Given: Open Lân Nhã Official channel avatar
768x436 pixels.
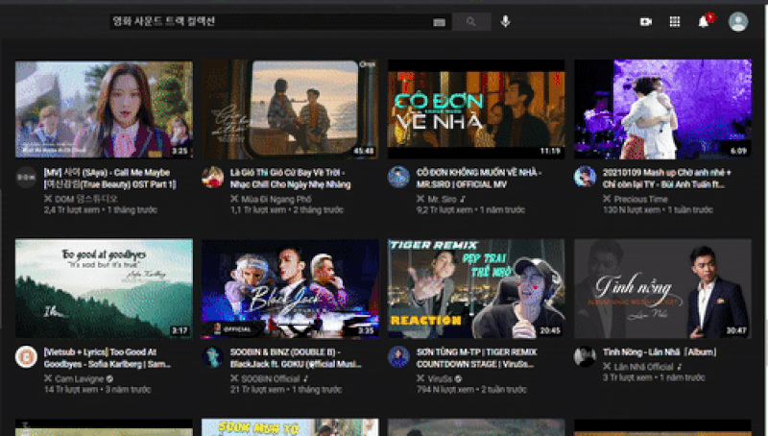Looking at the screenshot, I should click(585, 356).
